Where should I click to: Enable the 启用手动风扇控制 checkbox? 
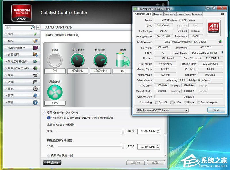click(x=49, y=156)
